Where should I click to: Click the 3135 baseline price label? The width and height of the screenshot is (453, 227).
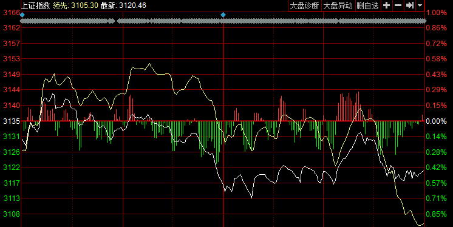click(x=12, y=121)
